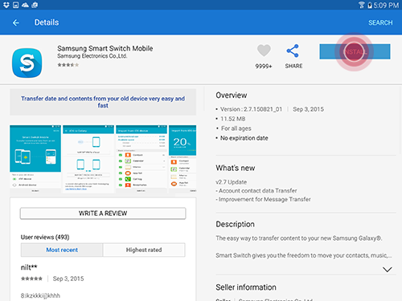Screen dimensions: 402x301
Task: Tap the For all ages entry
Action: click(x=236, y=128)
